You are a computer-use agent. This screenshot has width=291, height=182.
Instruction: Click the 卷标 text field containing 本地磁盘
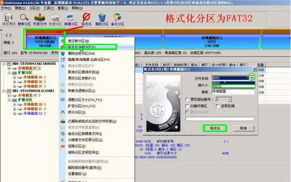coord(233,92)
